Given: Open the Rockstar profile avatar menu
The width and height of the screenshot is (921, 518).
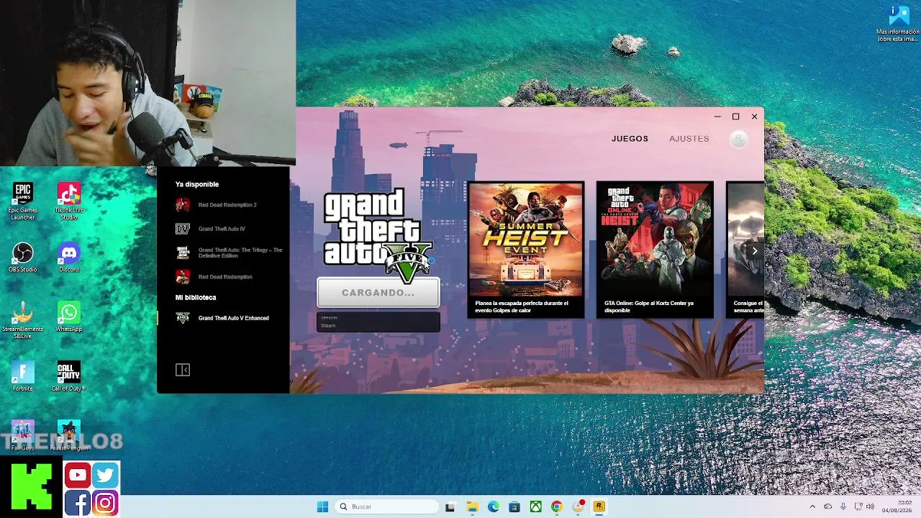Looking at the screenshot, I should coord(738,139).
